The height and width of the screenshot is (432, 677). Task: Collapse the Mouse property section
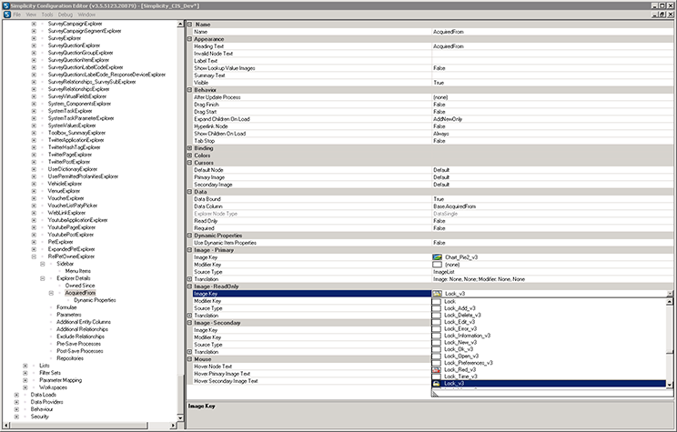click(x=189, y=359)
